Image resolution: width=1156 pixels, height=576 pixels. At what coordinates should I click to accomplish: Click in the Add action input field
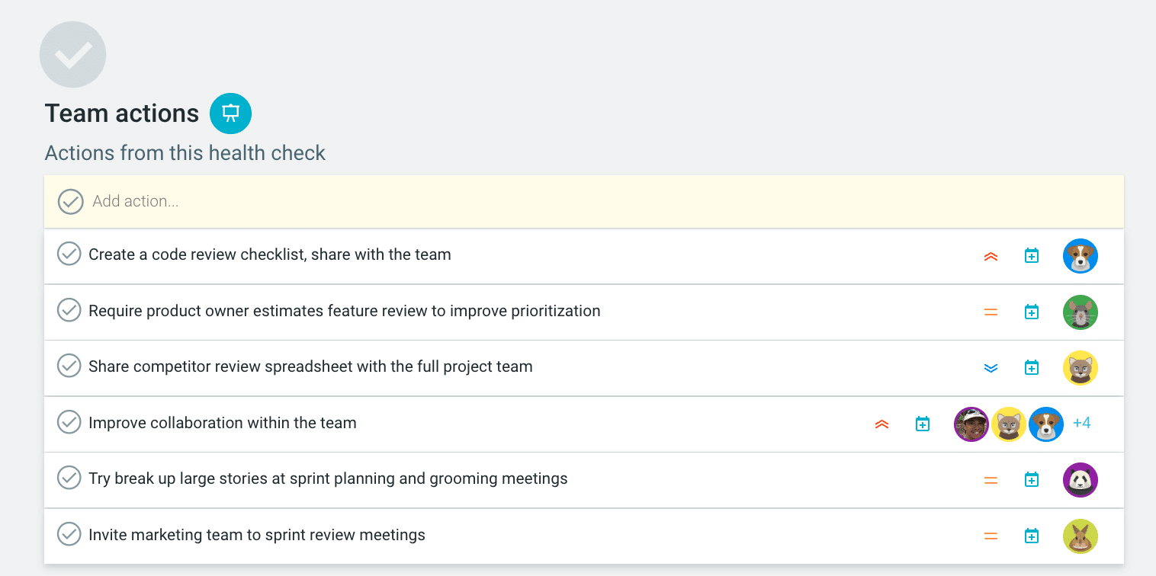pyautogui.click(x=458, y=202)
